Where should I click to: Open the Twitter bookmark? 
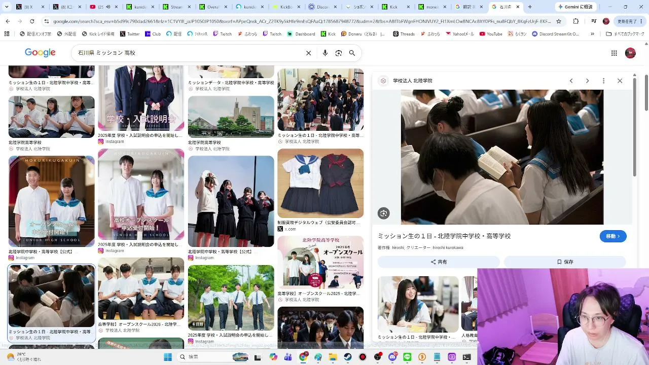(130, 34)
